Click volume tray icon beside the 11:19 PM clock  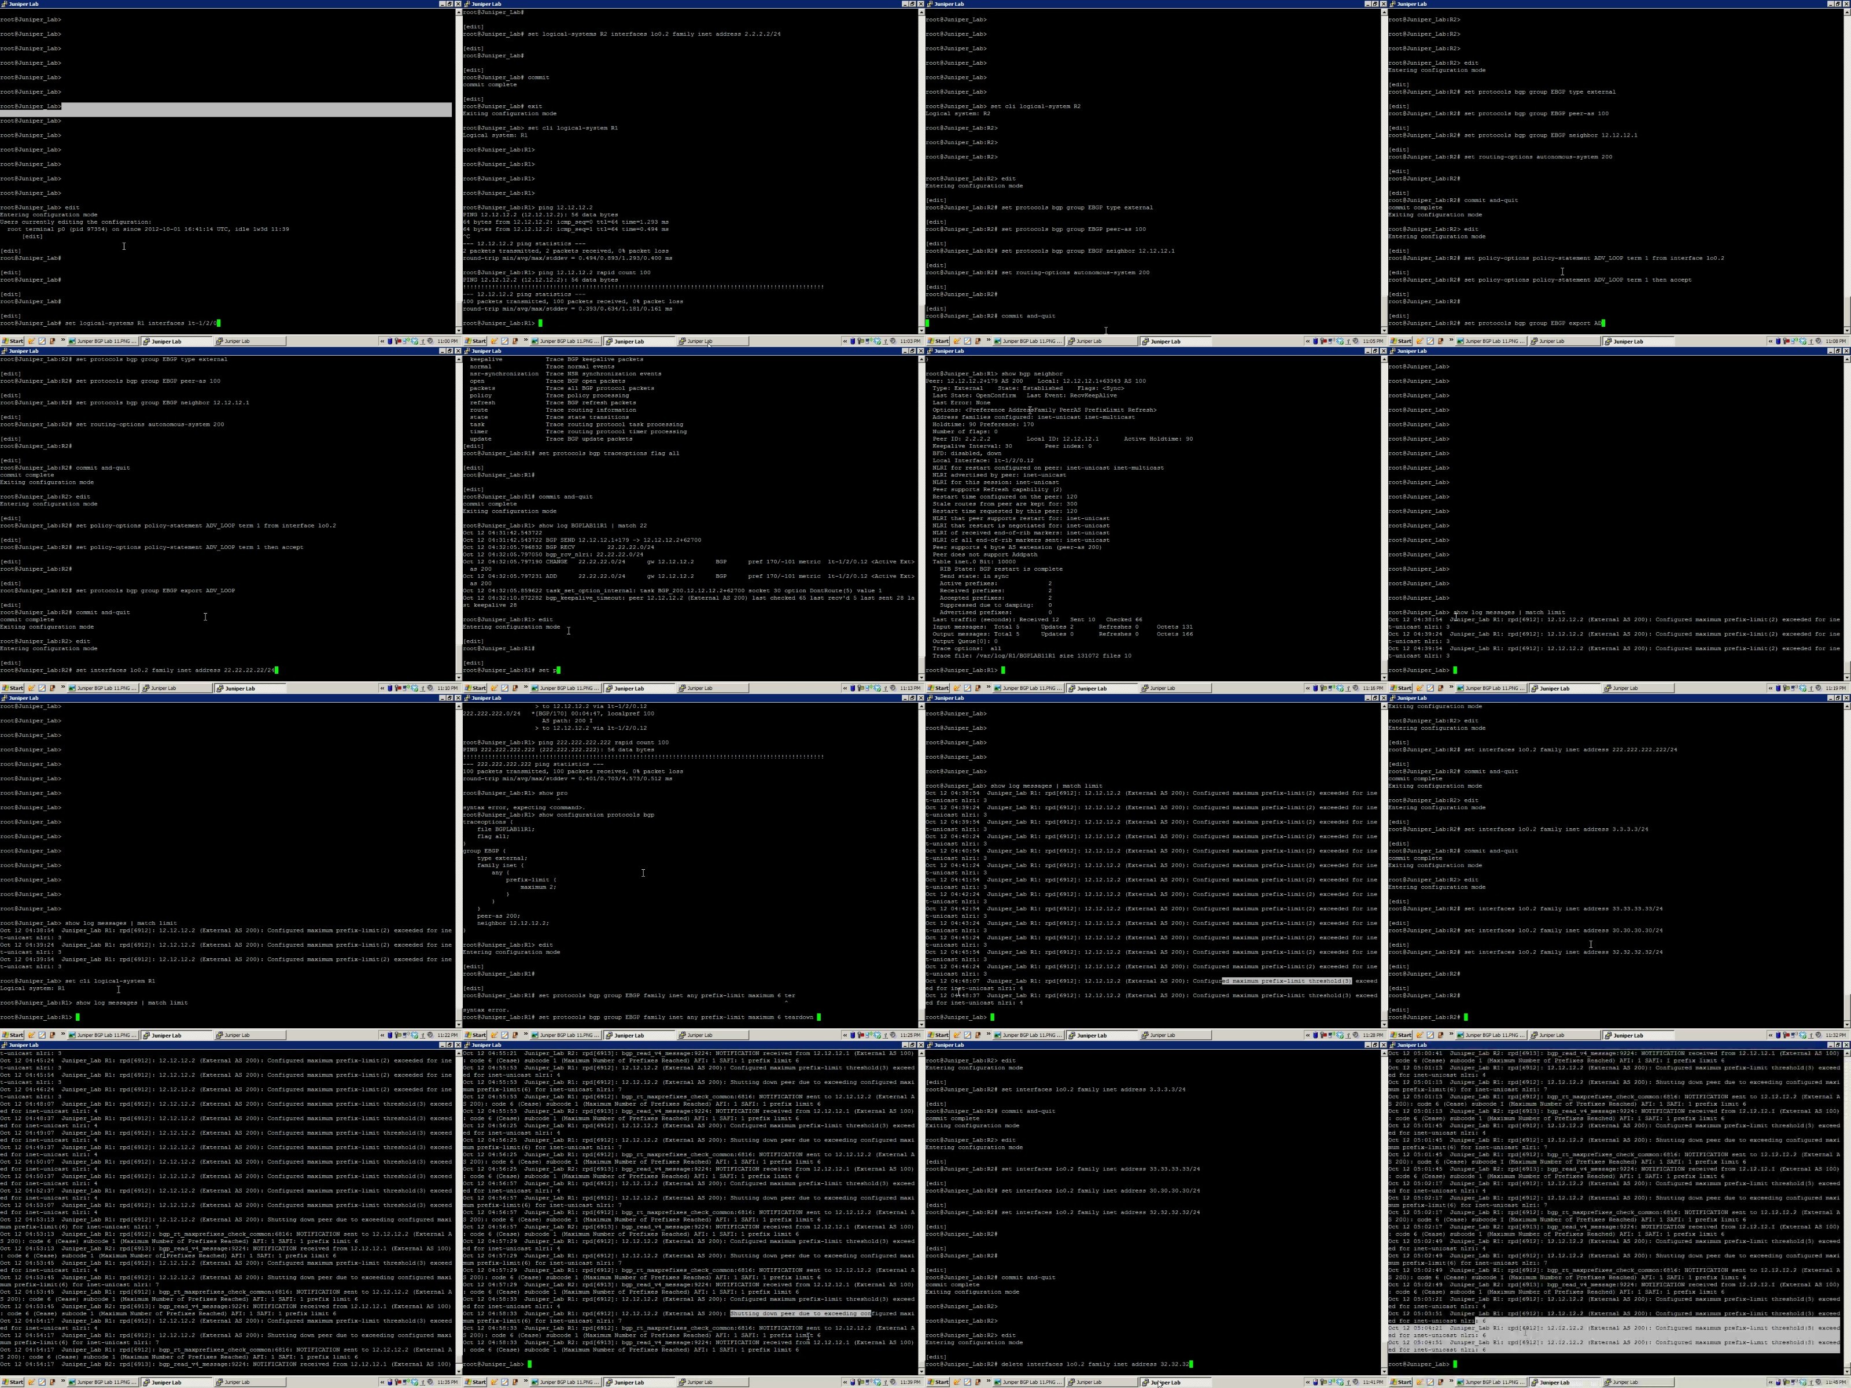(x=1819, y=689)
